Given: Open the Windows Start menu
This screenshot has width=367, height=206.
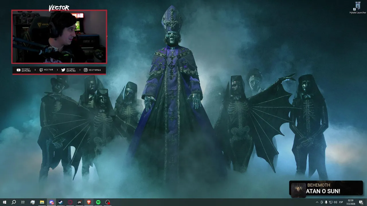Looking at the screenshot, I should pyautogui.click(x=5, y=202).
